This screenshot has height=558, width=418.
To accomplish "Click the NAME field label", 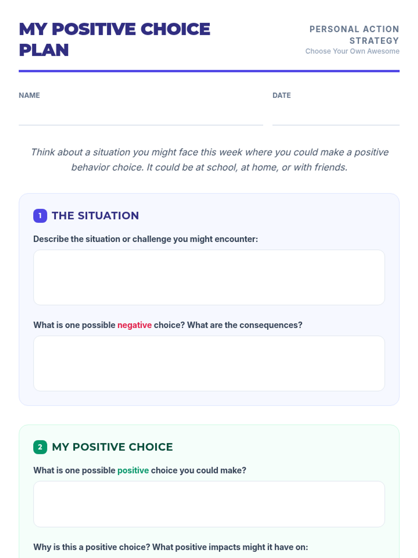I will [x=29, y=96].
